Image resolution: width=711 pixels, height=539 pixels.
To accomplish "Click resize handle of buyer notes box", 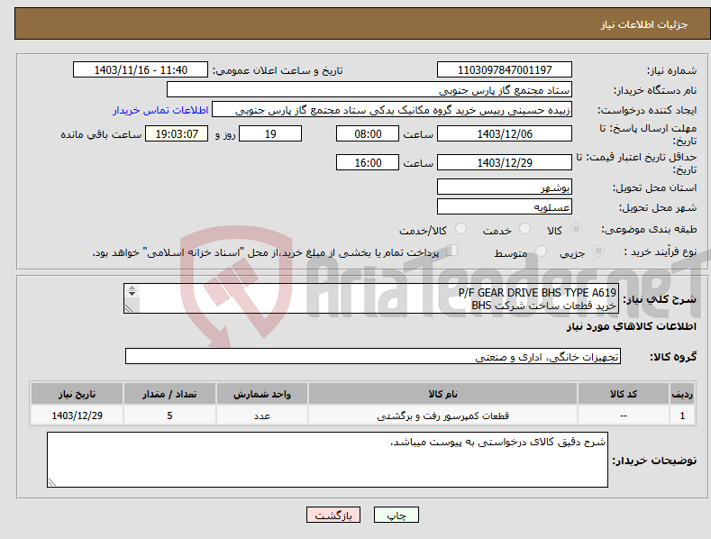I will (x=52, y=483).
